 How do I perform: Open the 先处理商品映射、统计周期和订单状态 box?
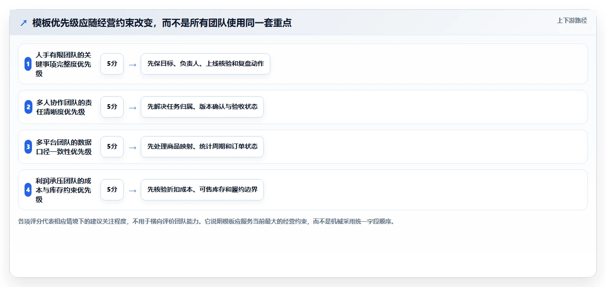pyautogui.click(x=202, y=147)
